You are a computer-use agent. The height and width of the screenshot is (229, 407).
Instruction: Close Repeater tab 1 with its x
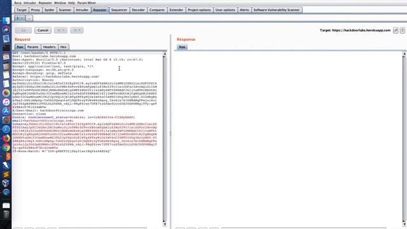click(x=22, y=18)
